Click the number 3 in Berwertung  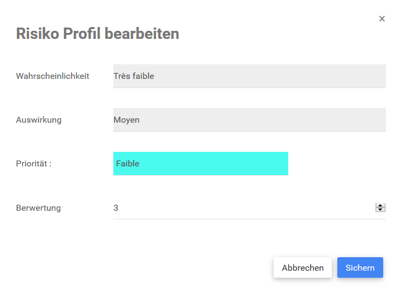(116, 207)
